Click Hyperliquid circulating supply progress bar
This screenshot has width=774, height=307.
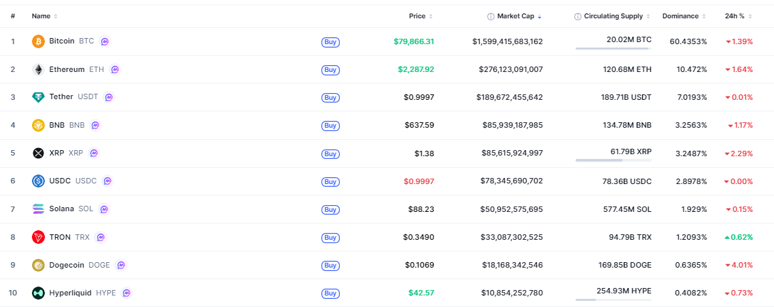pos(613,300)
